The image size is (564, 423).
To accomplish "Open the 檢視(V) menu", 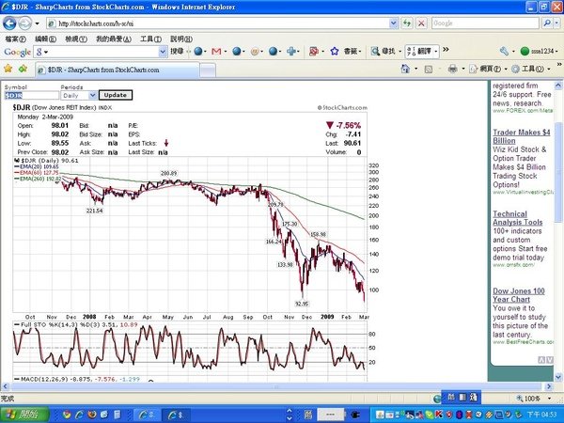I will 76,39.
